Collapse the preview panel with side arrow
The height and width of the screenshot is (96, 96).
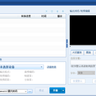tap(67, 43)
